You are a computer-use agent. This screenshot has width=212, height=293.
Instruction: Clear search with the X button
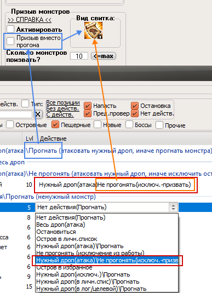coord(38,114)
